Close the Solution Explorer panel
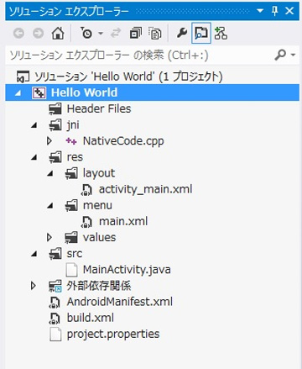Viewport: 302px width, 369px height. (289, 11)
